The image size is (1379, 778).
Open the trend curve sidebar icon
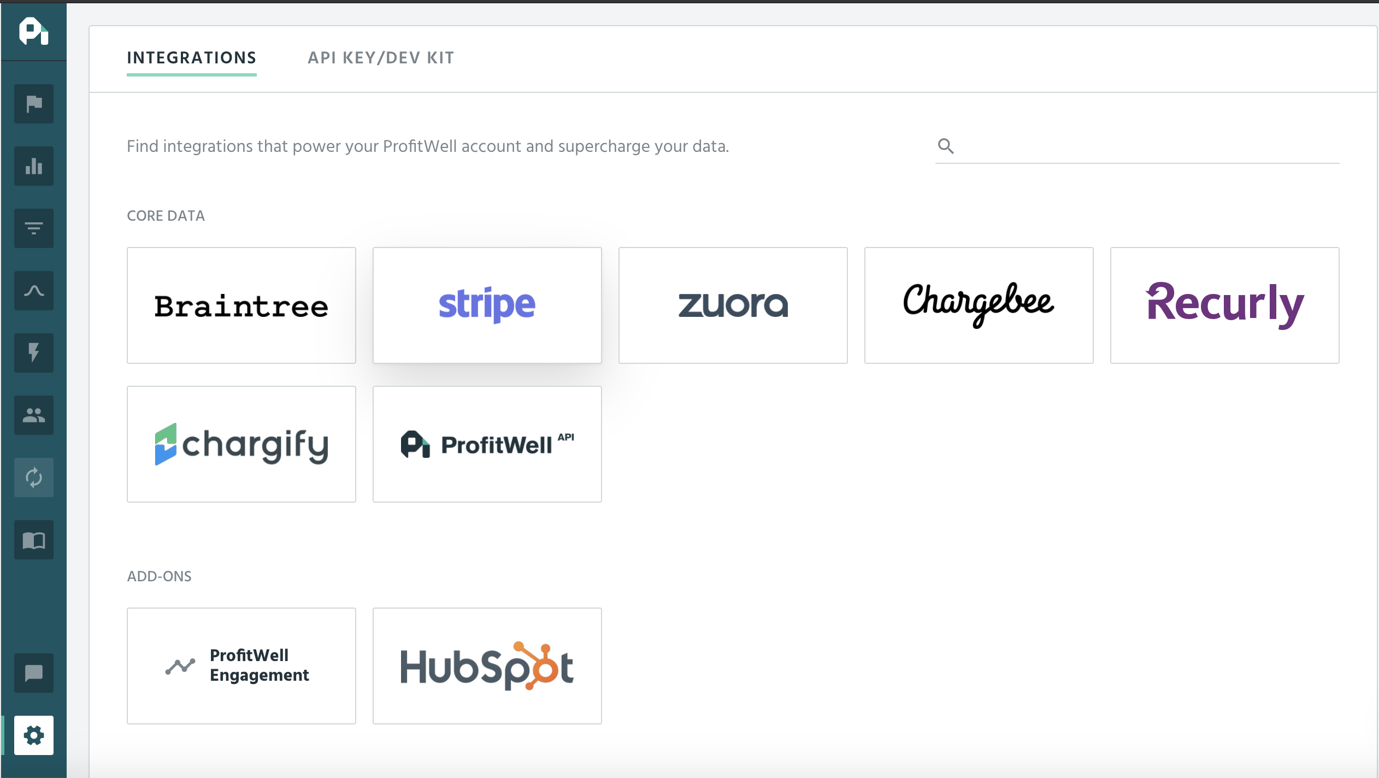34,291
